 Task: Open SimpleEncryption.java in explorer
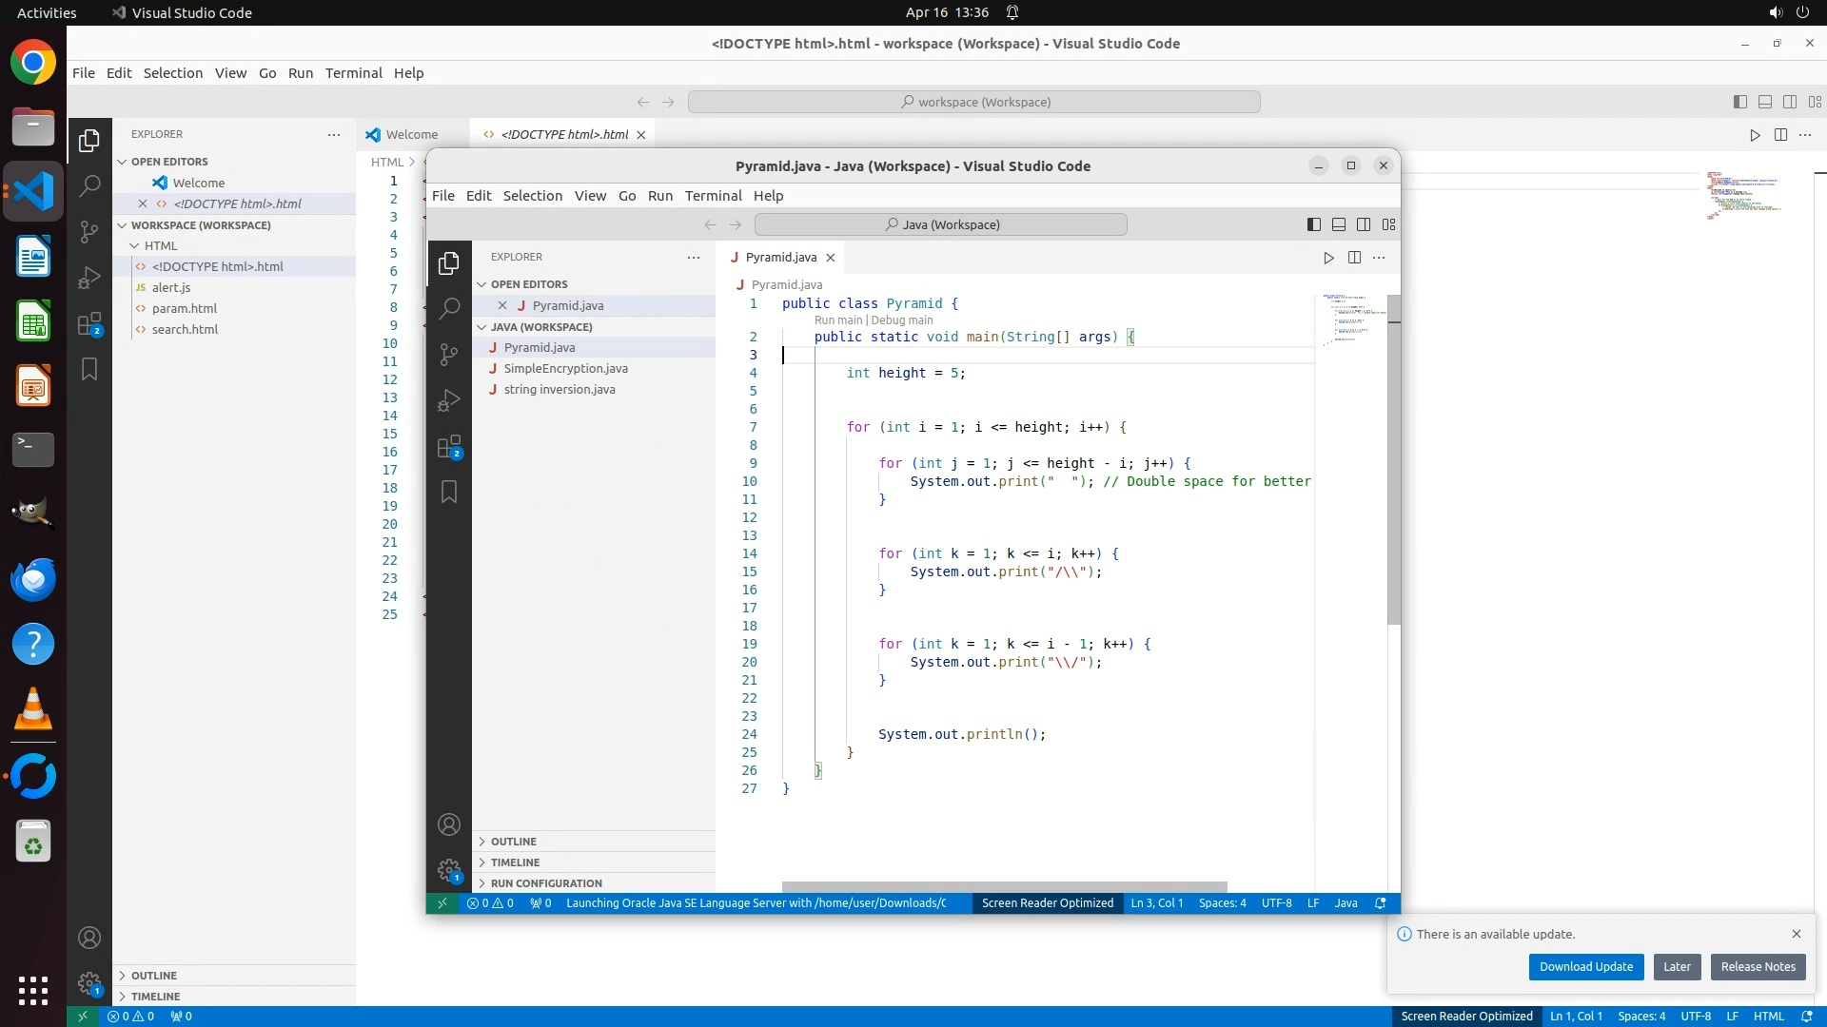click(x=565, y=369)
